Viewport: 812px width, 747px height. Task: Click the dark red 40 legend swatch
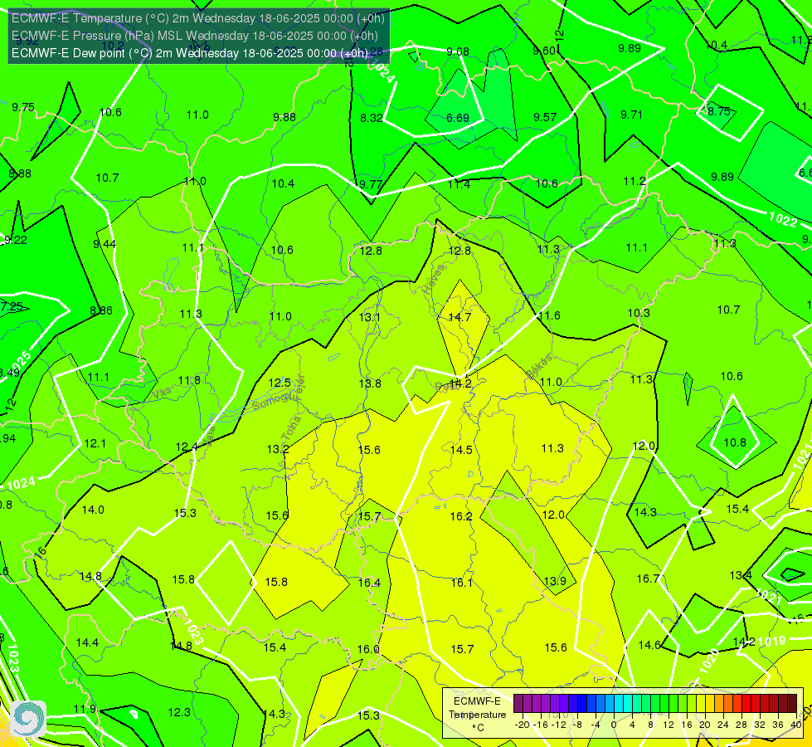(792, 704)
